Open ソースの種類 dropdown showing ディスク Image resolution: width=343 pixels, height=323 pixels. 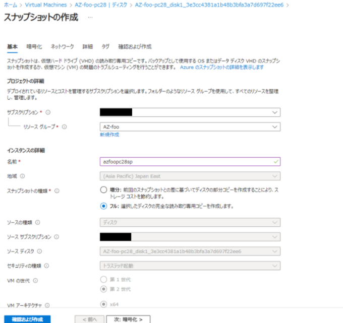pos(190,223)
